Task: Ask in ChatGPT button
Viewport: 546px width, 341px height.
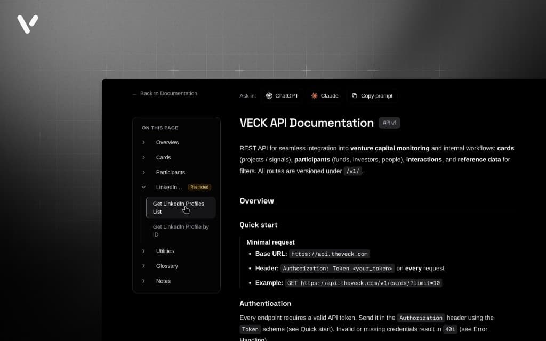Action: (282, 96)
